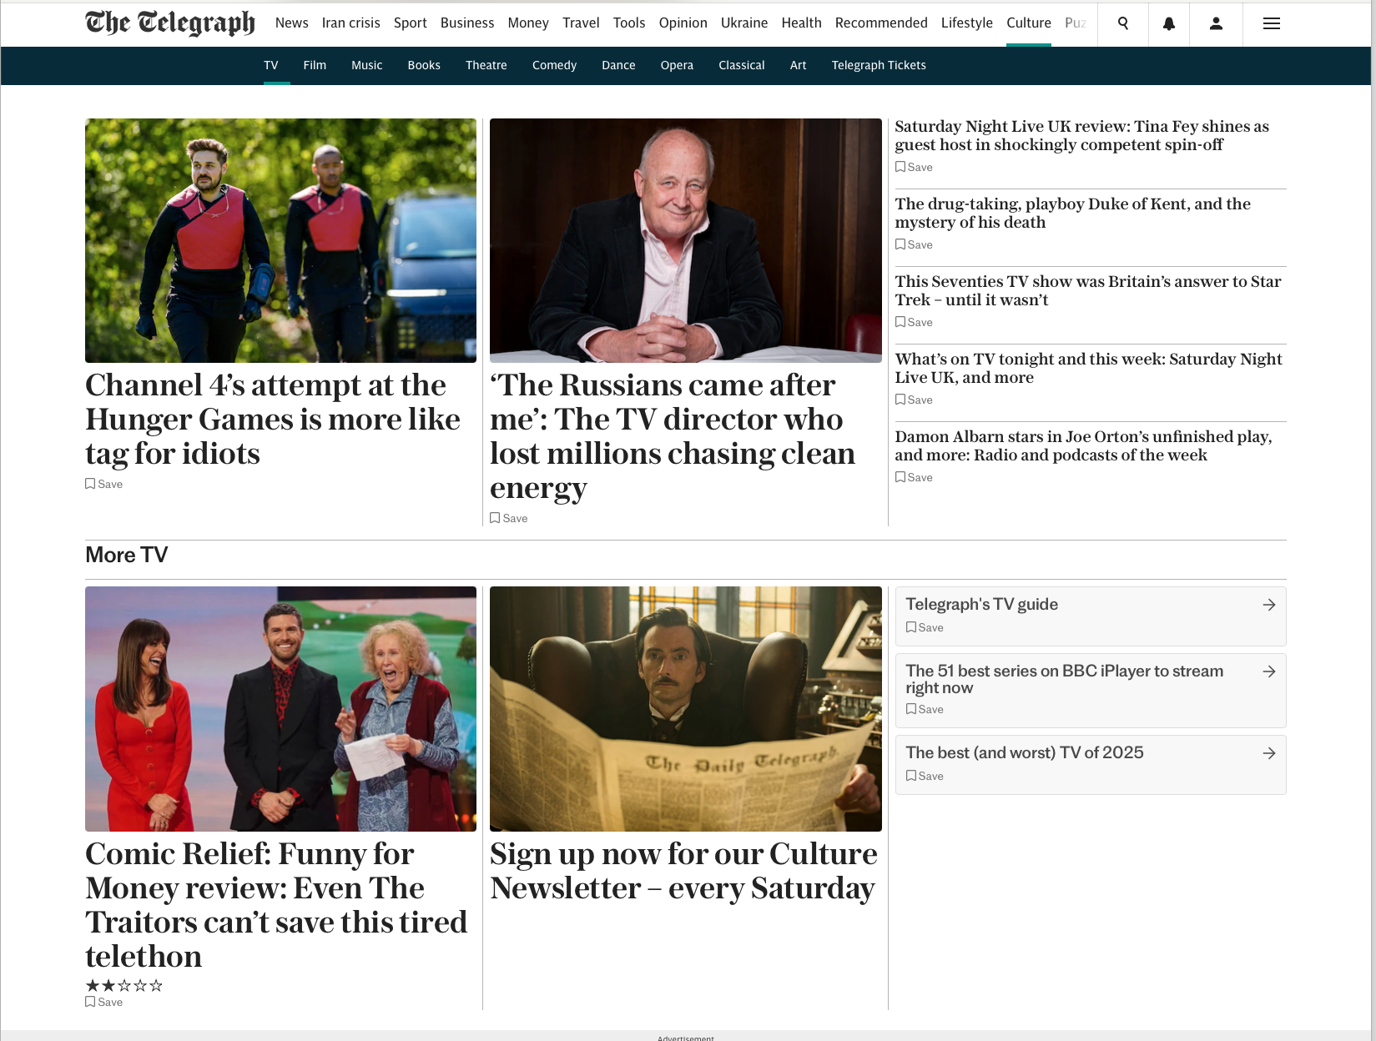Image resolution: width=1376 pixels, height=1041 pixels.
Task: Bookmark the Comic Relief review article
Action: 104,1002
